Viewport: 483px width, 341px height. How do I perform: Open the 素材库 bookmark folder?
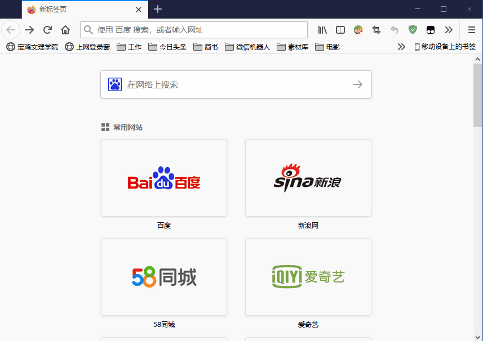pyautogui.click(x=293, y=47)
